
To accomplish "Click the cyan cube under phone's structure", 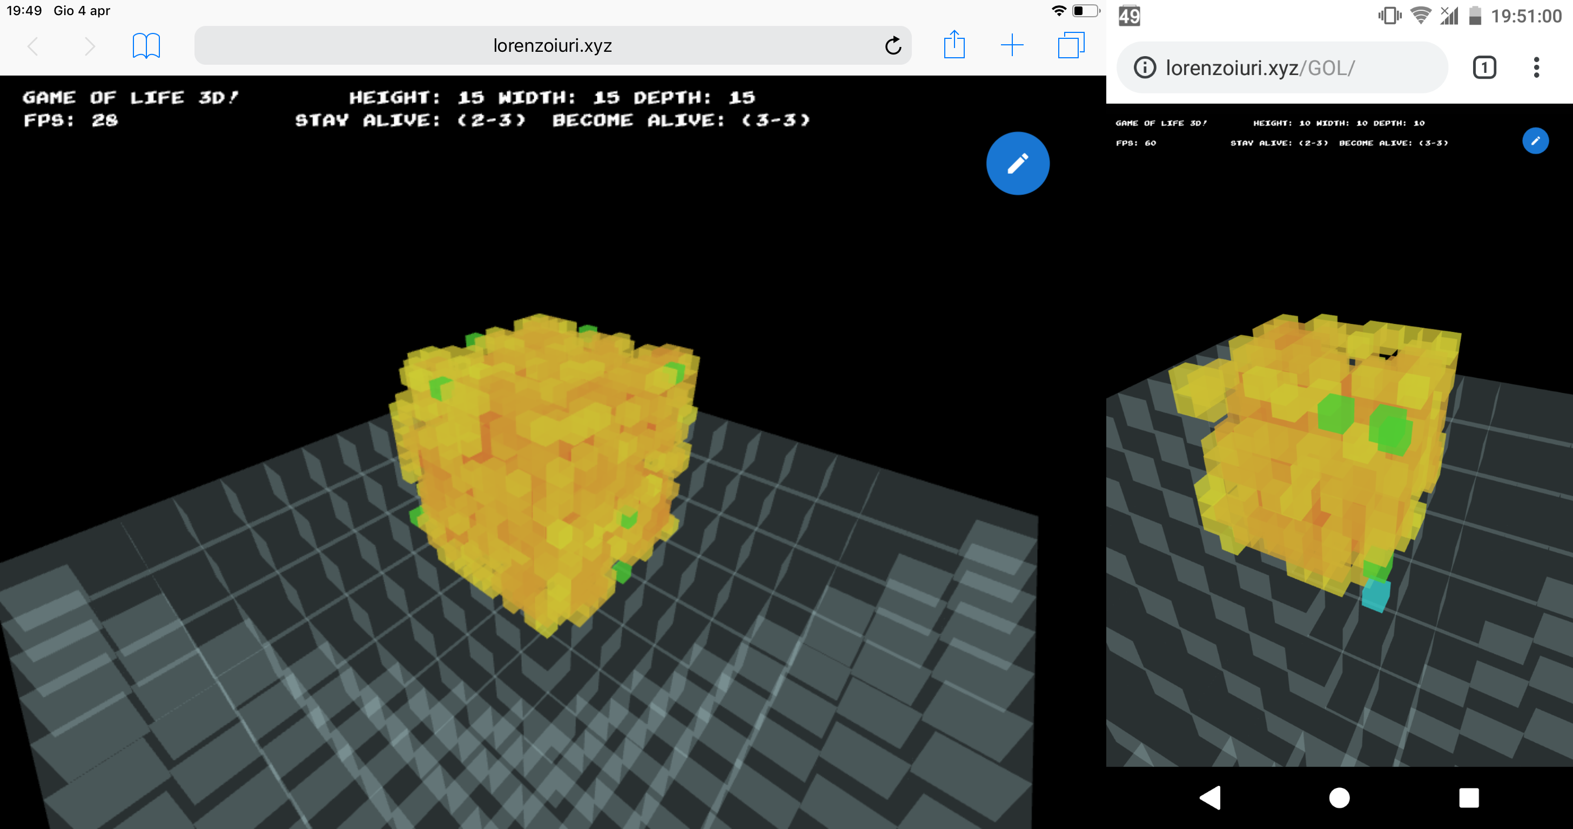I will pyautogui.click(x=1376, y=595).
